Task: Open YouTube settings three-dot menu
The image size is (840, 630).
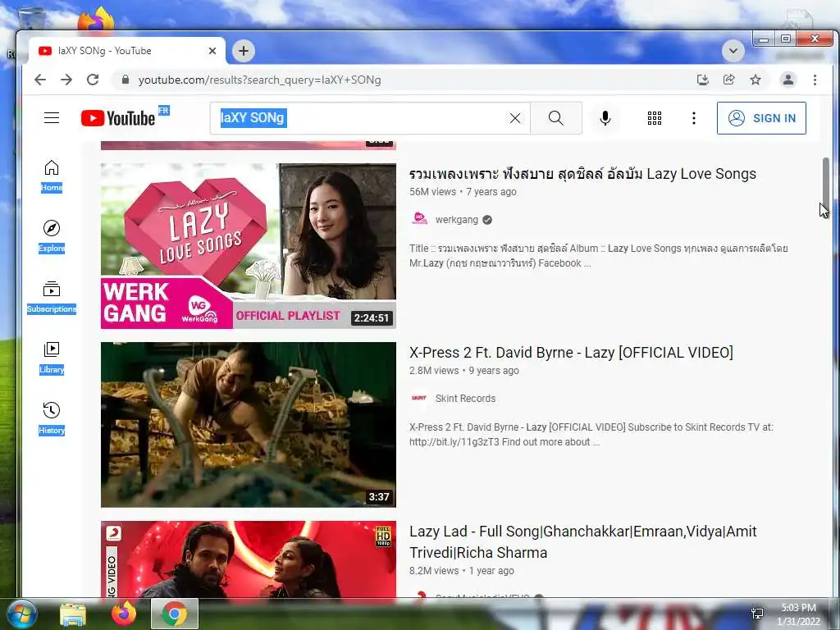Action: (694, 118)
